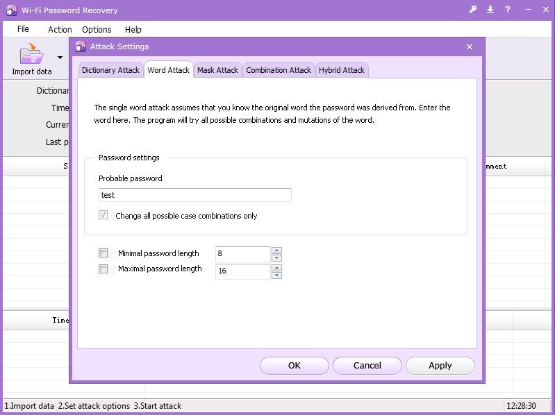Click the OK button
The height and width of the screenshot is (415, 555).
(x=294, y=365)
